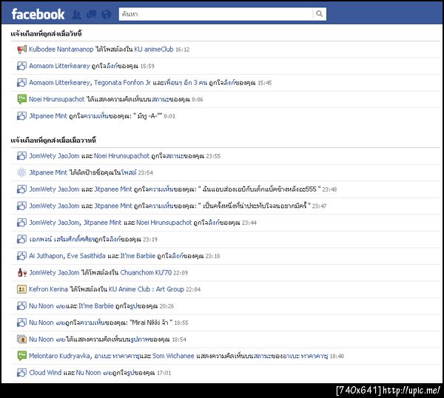Open Kulbodee Nantamanop profile link

(x=61, y=50)
